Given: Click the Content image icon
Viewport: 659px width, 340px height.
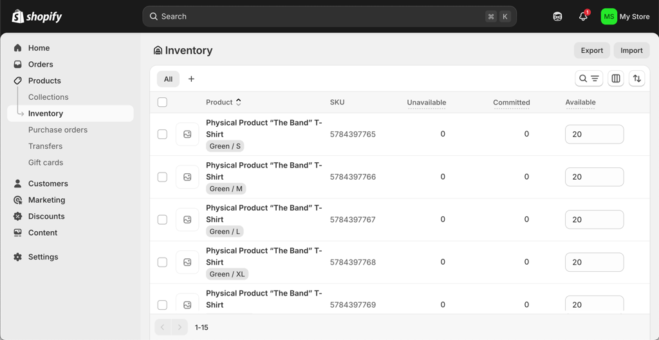Looking at the screenshot, I should tap(17, 232).
